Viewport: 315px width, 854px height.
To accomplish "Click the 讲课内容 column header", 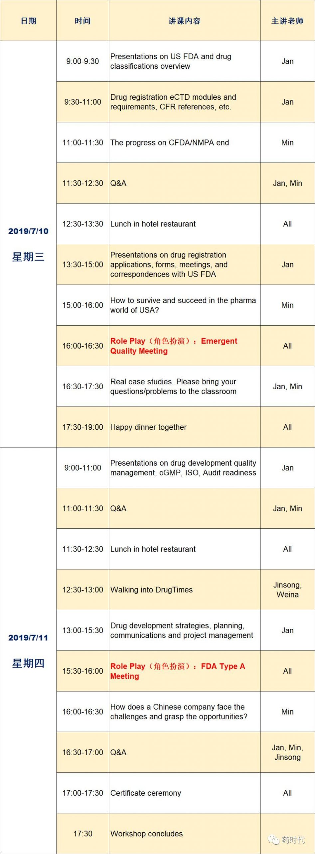I will (184, 21).
